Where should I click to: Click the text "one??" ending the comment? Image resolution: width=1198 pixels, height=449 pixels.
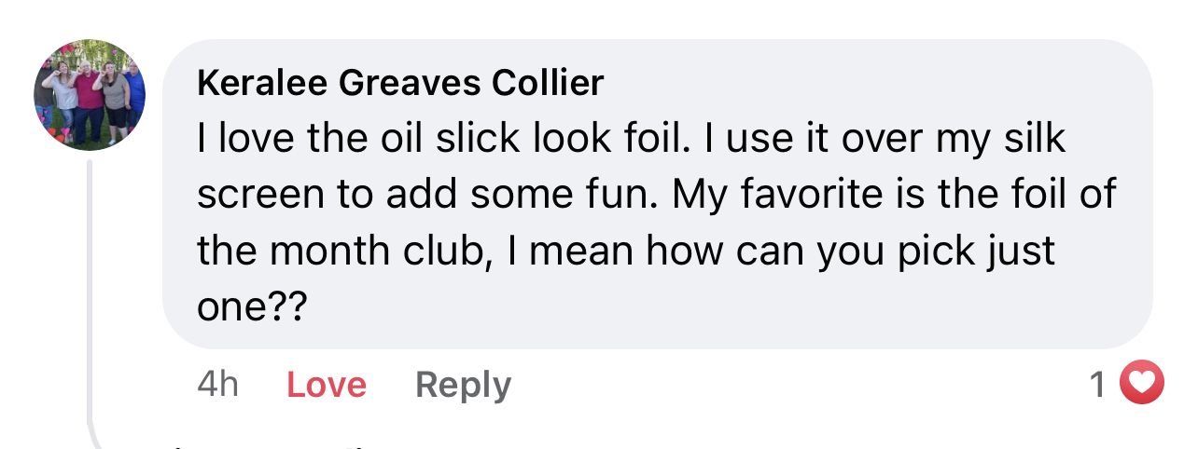[x=252, y=308]
